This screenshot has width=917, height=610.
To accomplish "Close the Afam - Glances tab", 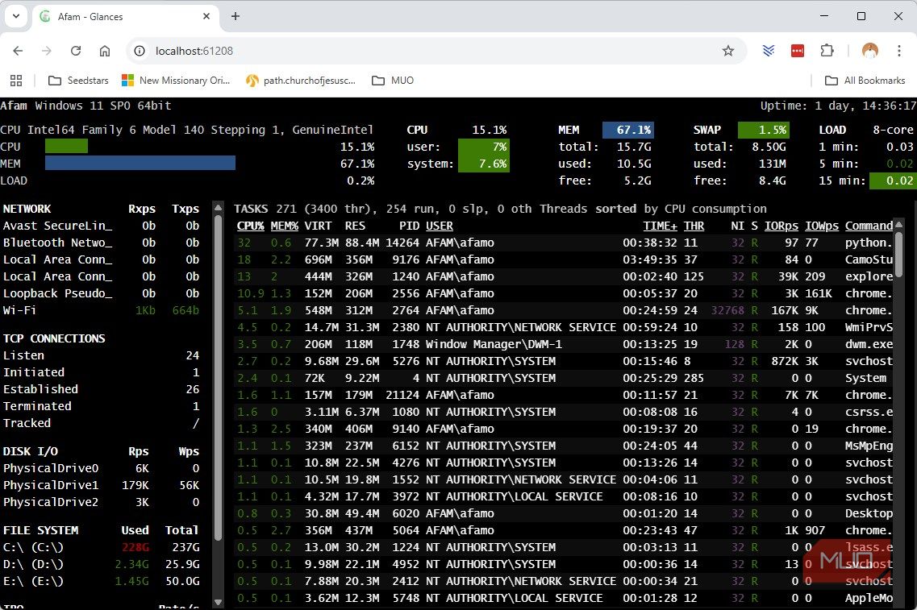I will 206,16.
